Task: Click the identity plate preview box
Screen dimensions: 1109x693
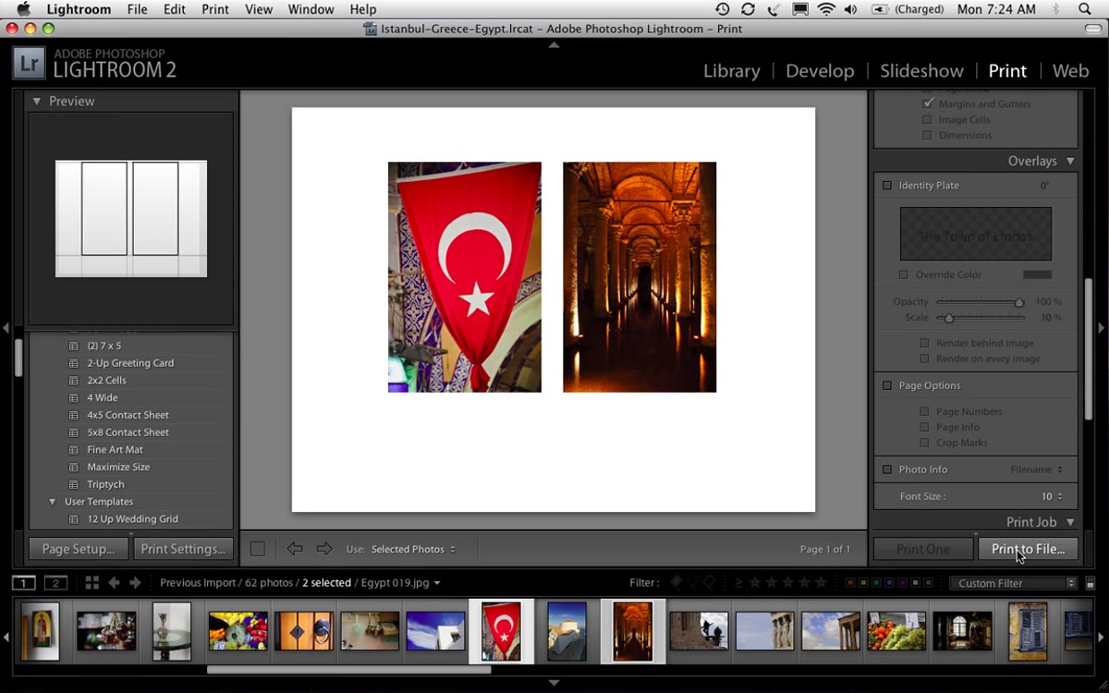Action: point(976,234)
